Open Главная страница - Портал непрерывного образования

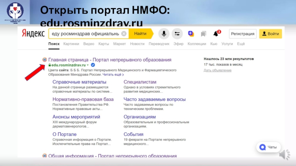pos(110,60)
